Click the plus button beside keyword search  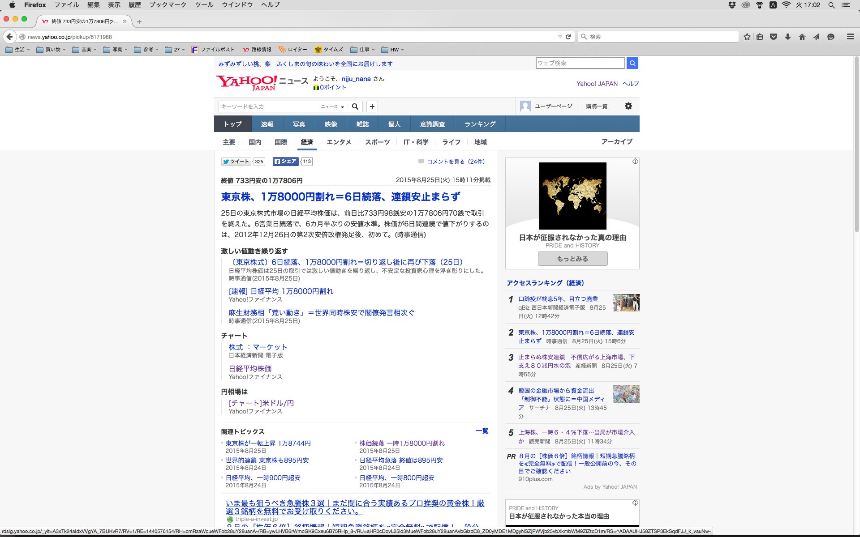point(372,107)
